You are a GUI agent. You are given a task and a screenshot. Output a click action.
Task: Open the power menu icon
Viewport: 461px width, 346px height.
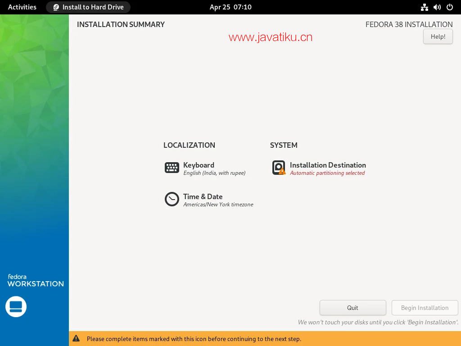[450, 7]
